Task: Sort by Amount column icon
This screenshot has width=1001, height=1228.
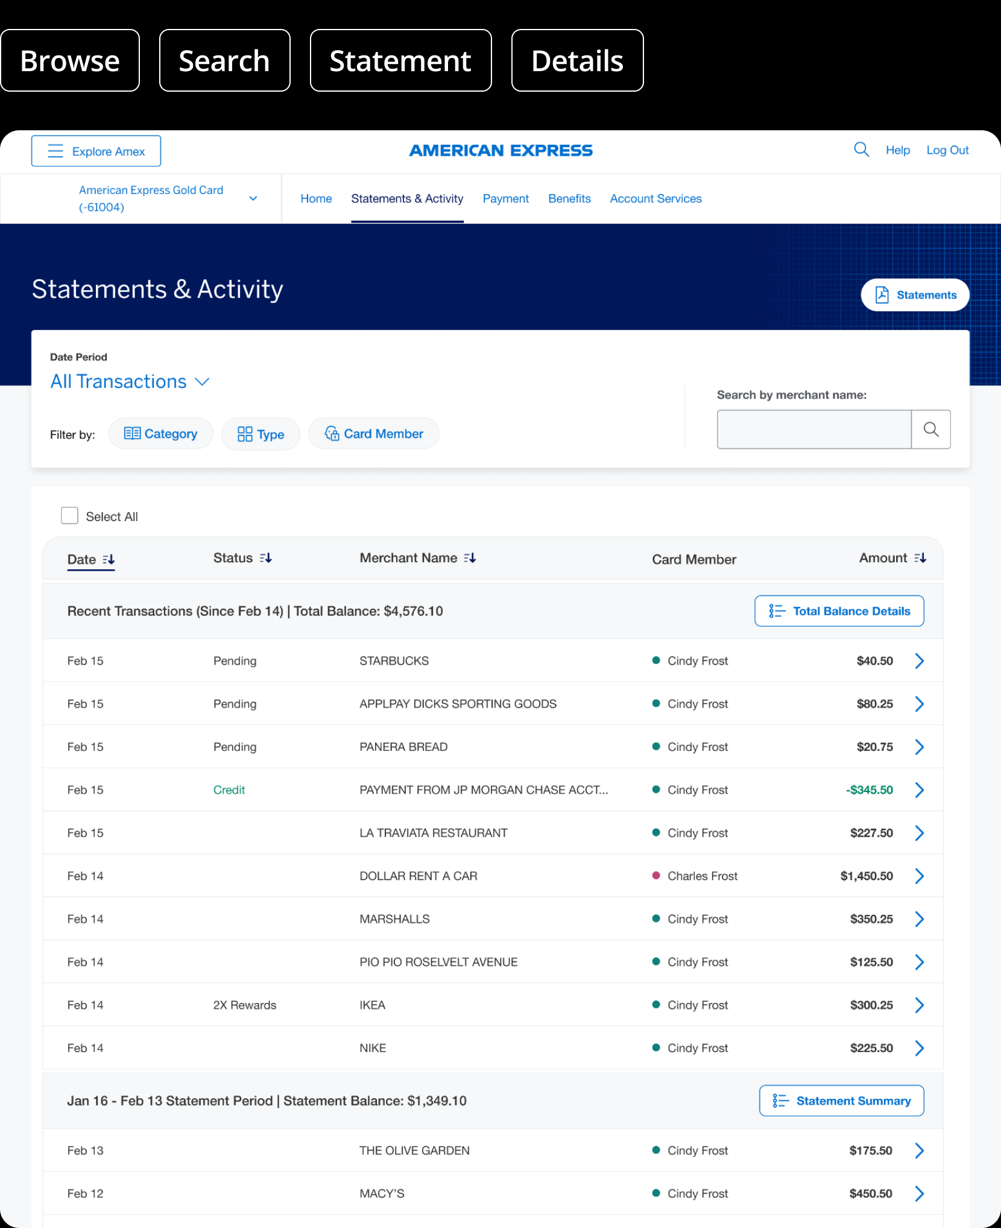Action: 920,558
